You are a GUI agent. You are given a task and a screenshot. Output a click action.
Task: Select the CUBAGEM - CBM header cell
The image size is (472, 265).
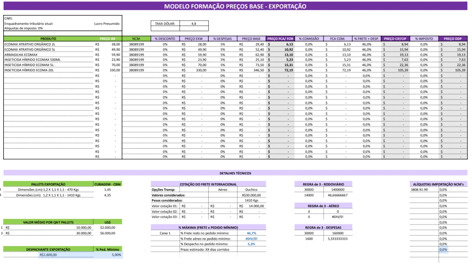click(108, 184)
